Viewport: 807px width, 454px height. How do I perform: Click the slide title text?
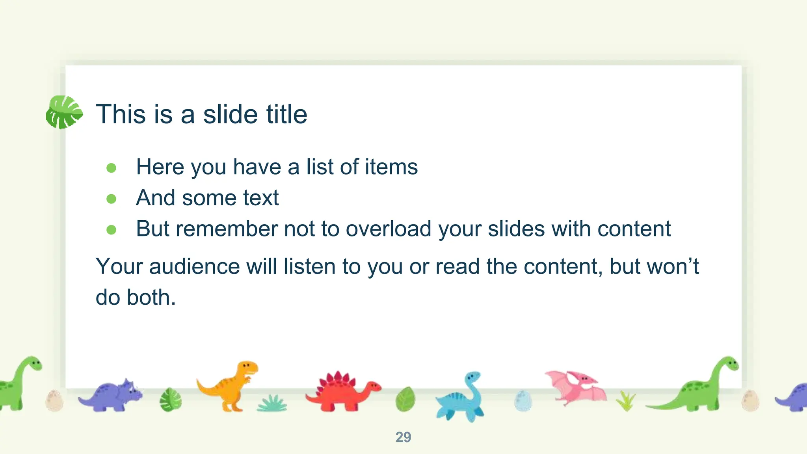(201, 114)
